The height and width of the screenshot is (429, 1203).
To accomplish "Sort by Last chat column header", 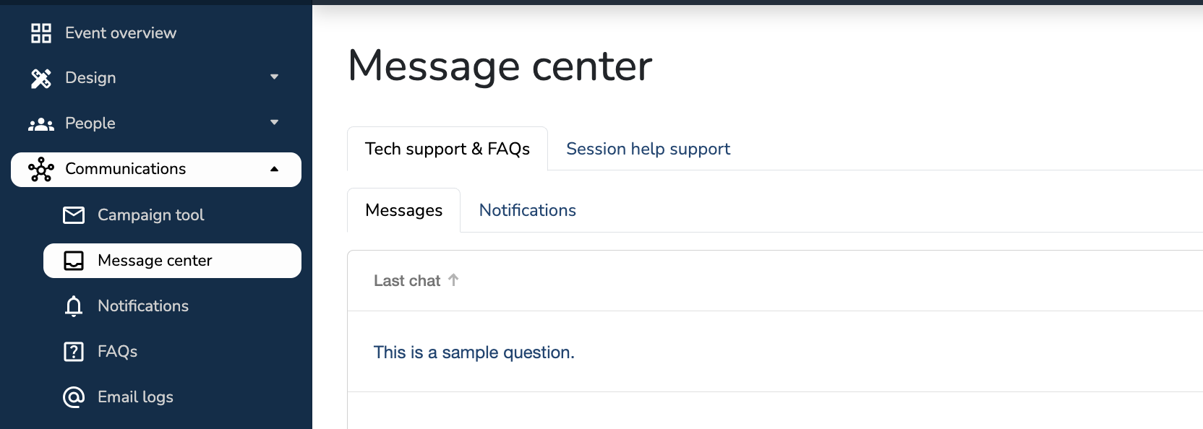I will coord(407,281).
